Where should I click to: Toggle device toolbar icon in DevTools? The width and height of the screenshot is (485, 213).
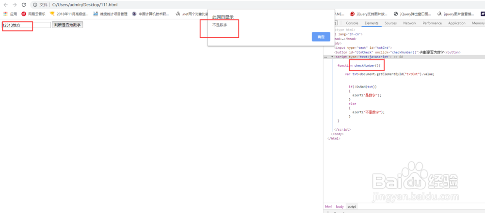tap(336, 23)
